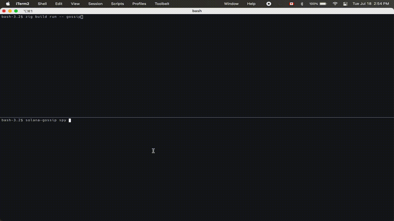Maximize the window with green button
Viewport: 394px width, 221px height.
[16, 11]
